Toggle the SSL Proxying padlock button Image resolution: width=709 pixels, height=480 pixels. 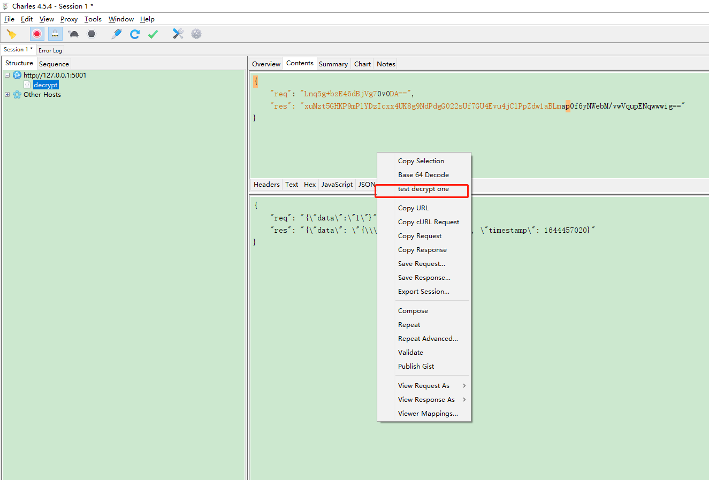(x=55, y=34)
